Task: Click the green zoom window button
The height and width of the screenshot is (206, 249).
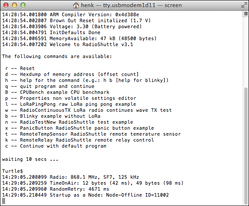Action: (x=23, y=5)
